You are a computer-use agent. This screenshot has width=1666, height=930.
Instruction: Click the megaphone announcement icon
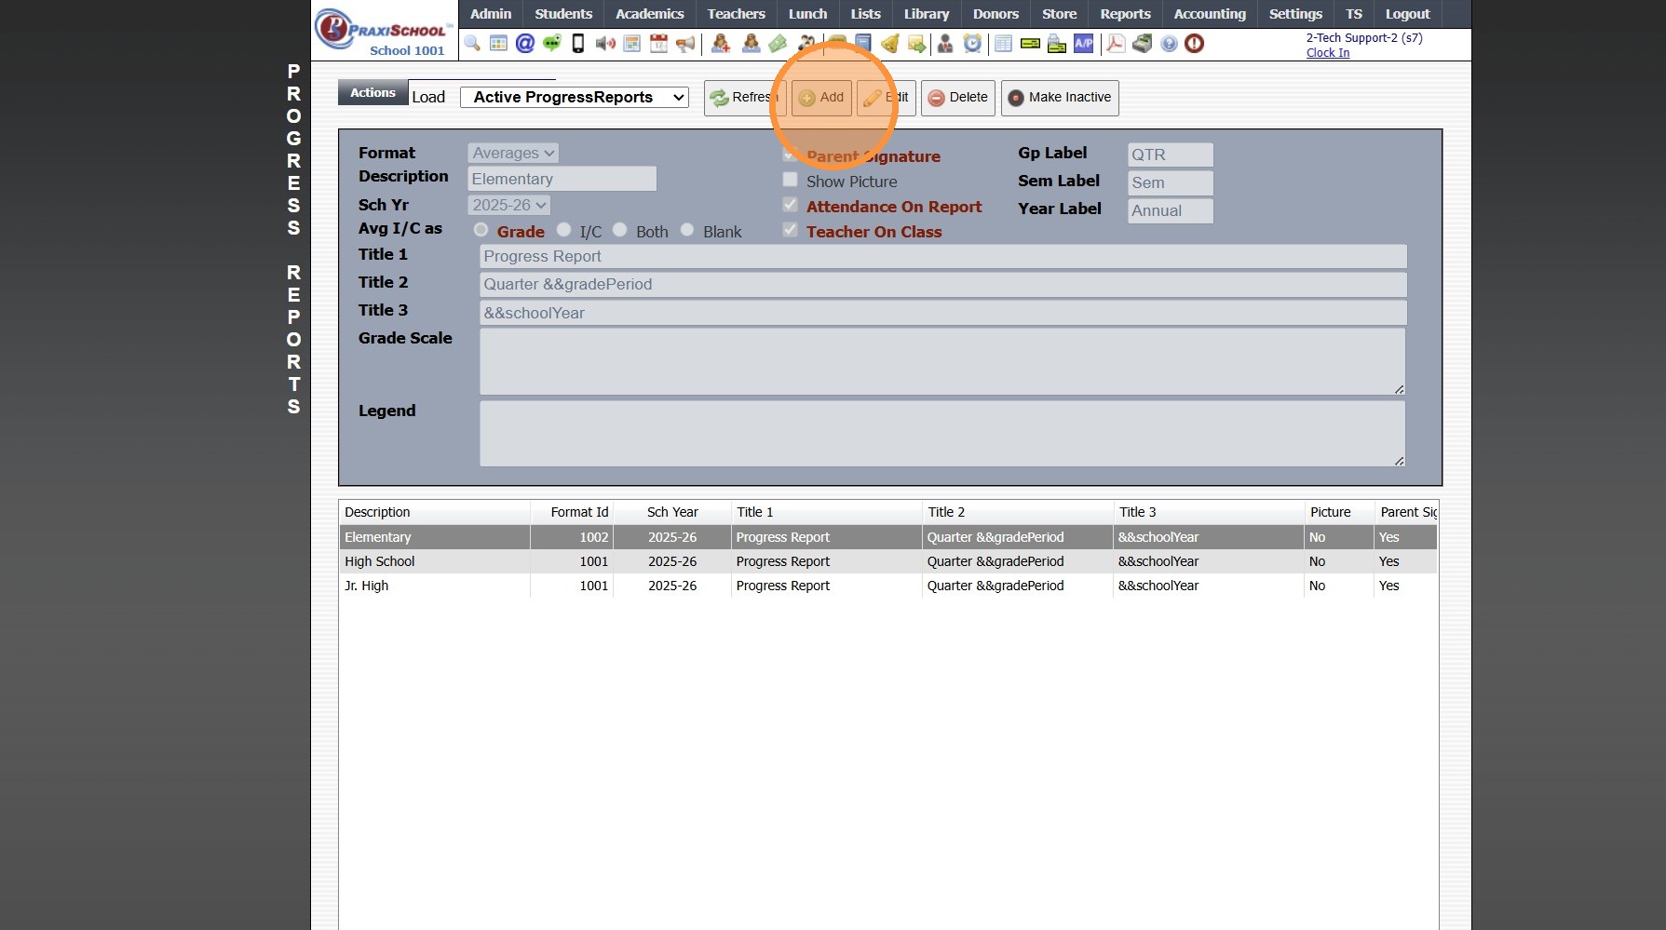tap(685, 43)
